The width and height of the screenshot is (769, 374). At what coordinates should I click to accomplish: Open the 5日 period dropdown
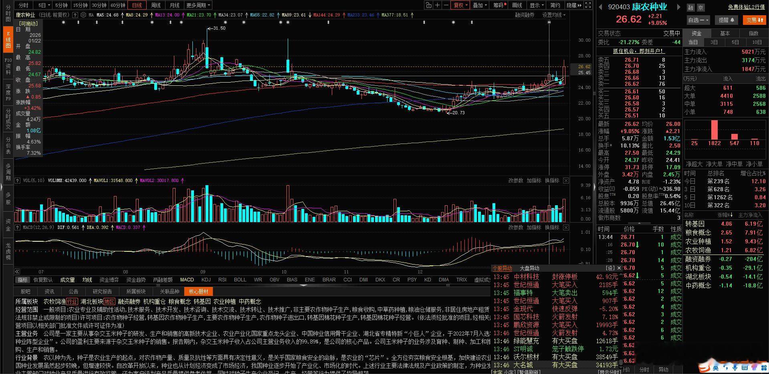[x=44, y=5]
